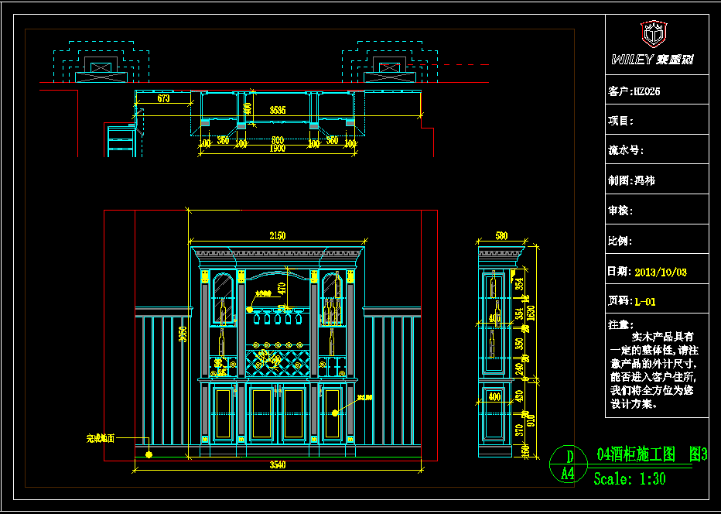721x514 pixels.
Task: Select the 04酒柜施工图 drawing title
Action: [x=642, y=455]
